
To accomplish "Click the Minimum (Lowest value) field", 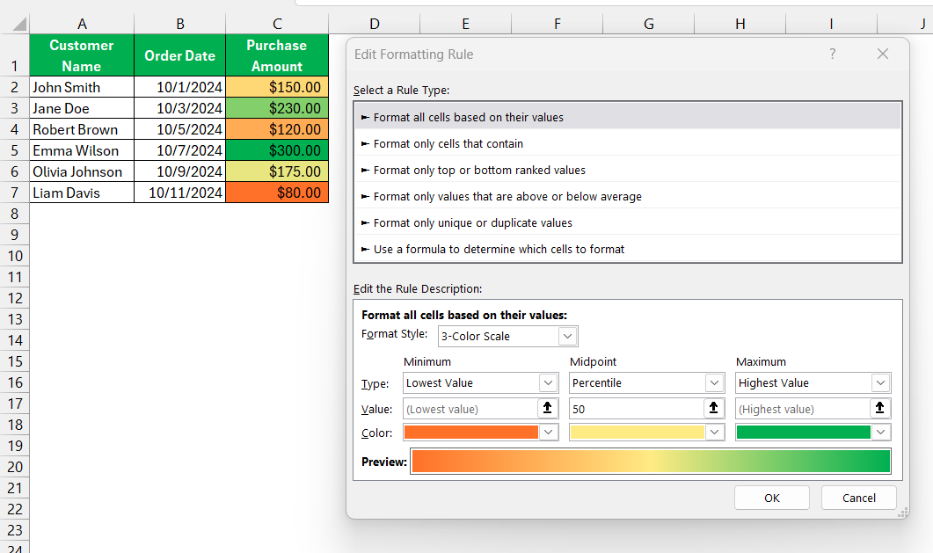I will [x=470, y=409].
